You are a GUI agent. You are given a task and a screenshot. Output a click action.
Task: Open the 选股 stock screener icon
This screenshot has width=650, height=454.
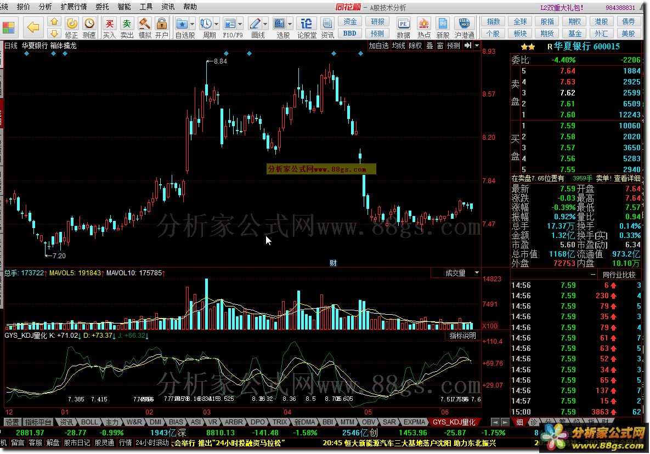coord(280,28)
